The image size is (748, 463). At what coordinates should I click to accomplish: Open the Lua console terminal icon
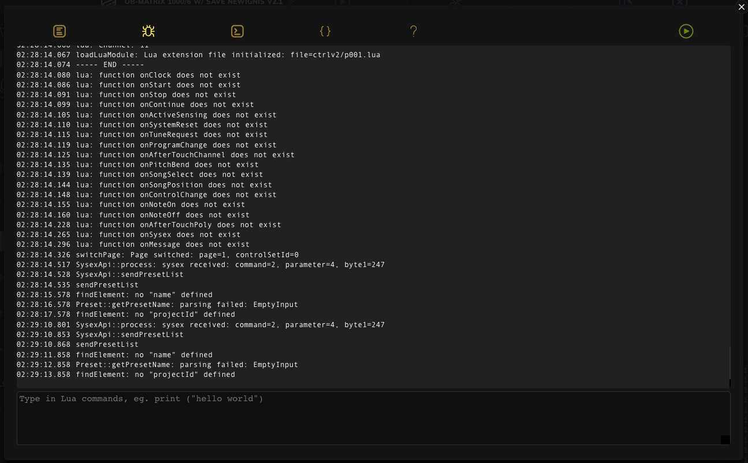(x=237, y=31)
